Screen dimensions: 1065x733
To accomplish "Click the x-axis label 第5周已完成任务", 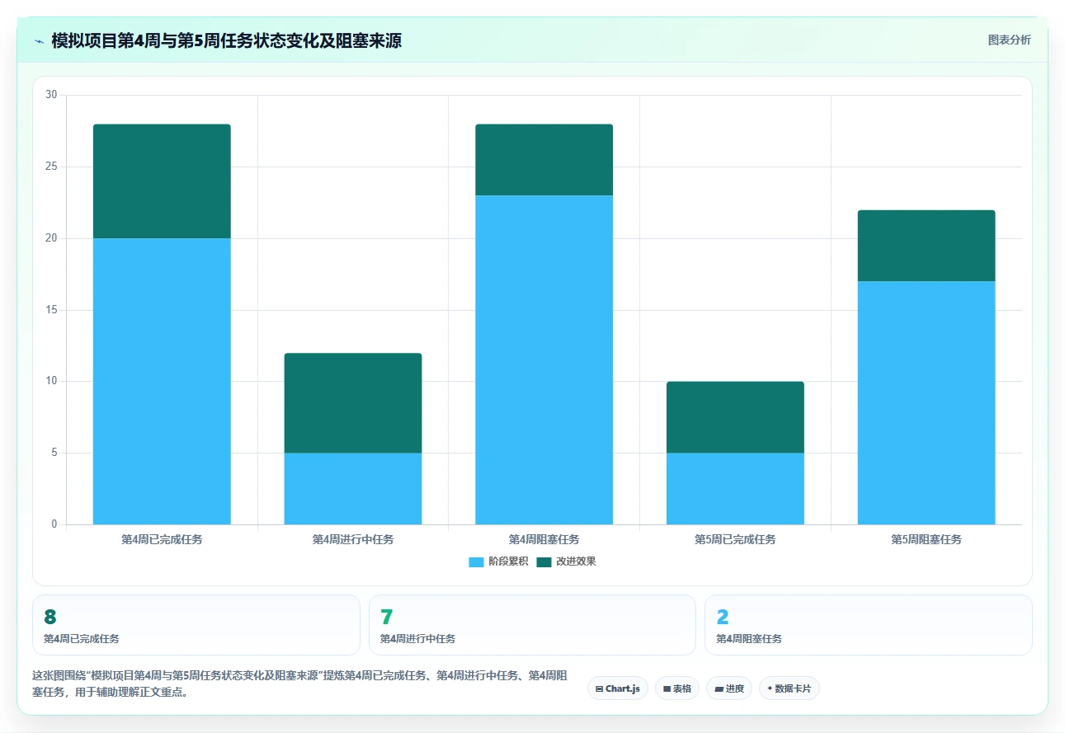I will pos(735,539).
